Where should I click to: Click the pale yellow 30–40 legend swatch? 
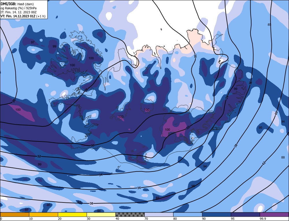point(101,215)
